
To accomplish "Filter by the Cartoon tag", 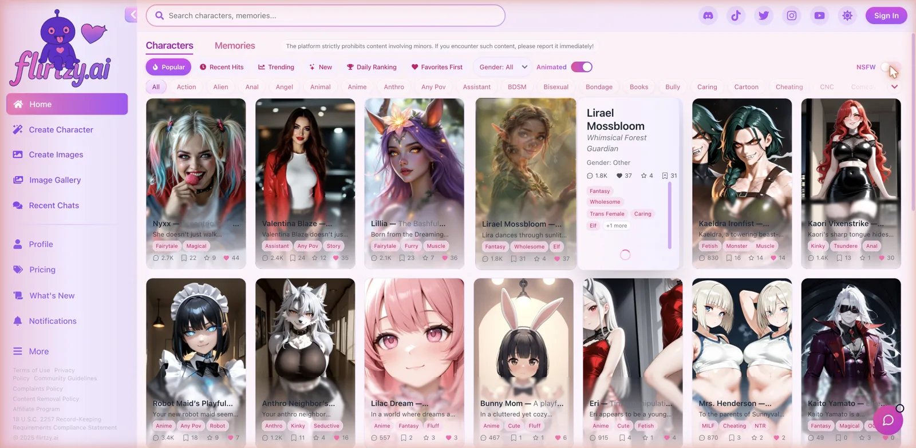I will [747, 87].
